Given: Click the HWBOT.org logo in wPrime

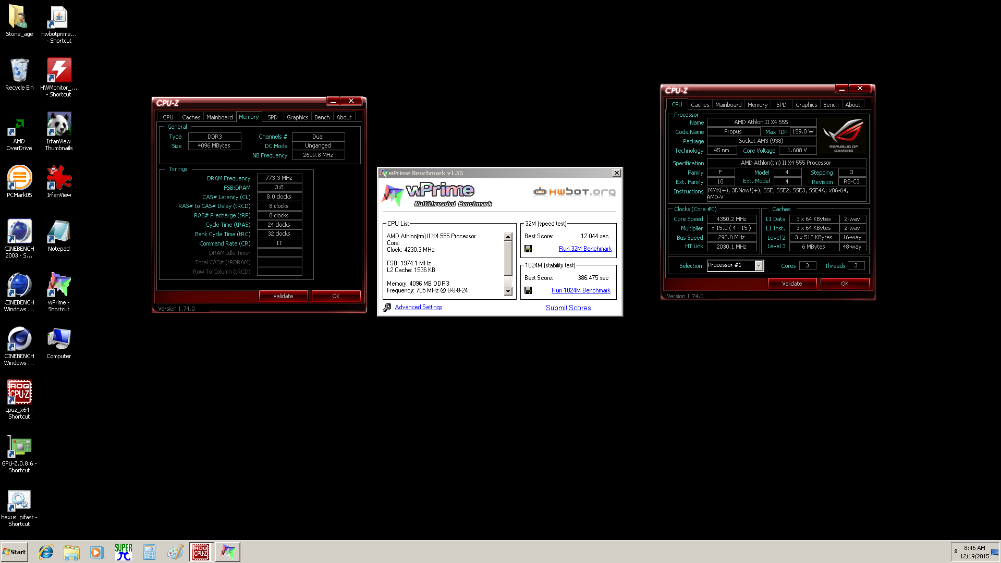Looking at the screenshot, I should click(x=574, y=192).
